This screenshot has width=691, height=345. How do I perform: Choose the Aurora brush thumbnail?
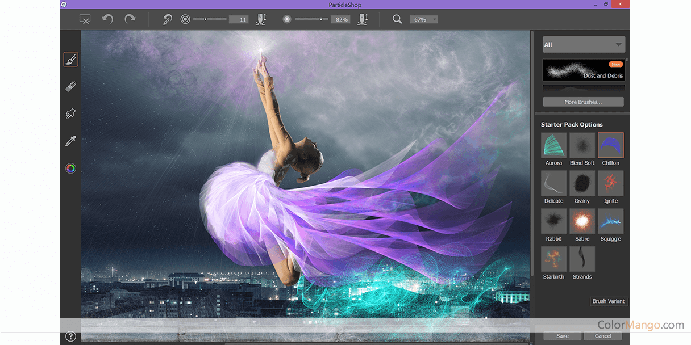pos(553,145)
